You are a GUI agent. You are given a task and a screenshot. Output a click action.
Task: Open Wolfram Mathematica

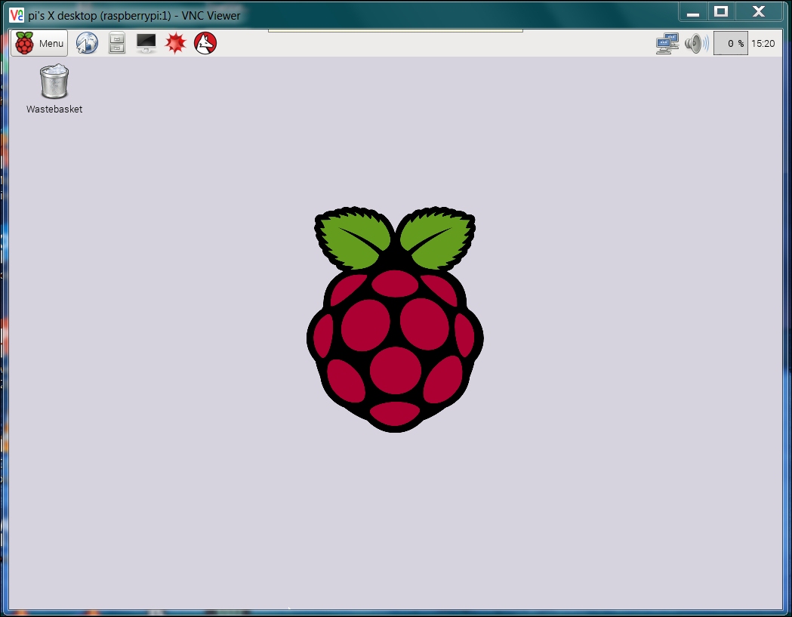click(x=174, y=43)
